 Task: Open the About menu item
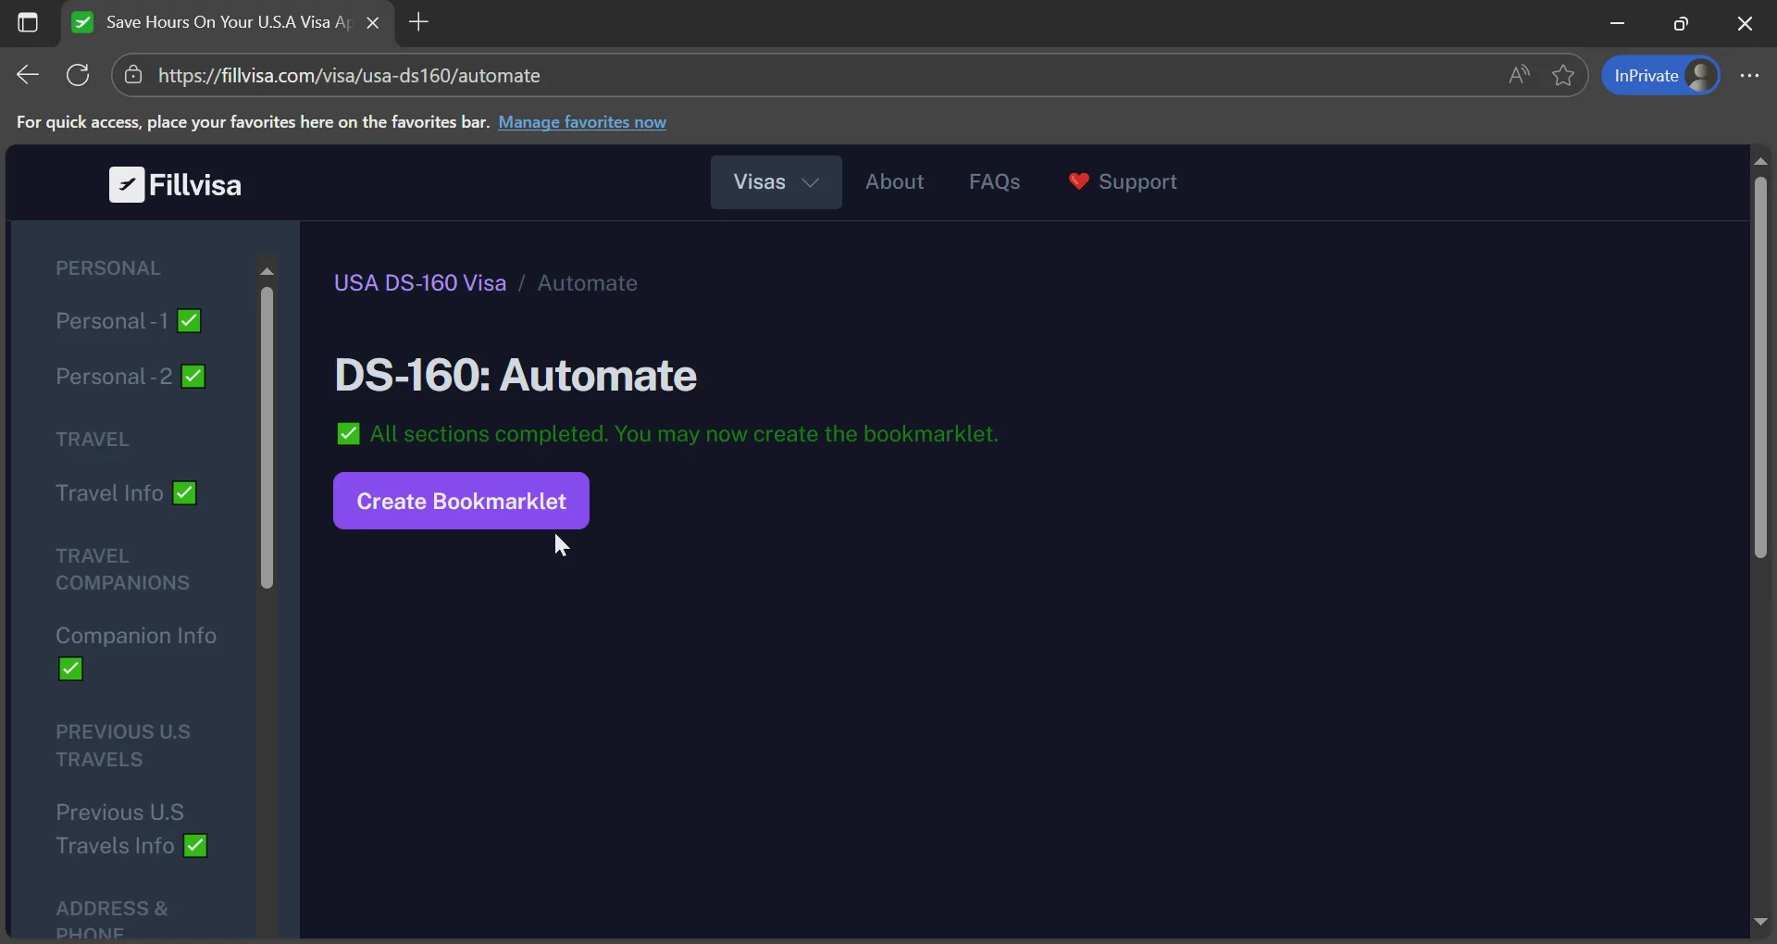point(894,182)
